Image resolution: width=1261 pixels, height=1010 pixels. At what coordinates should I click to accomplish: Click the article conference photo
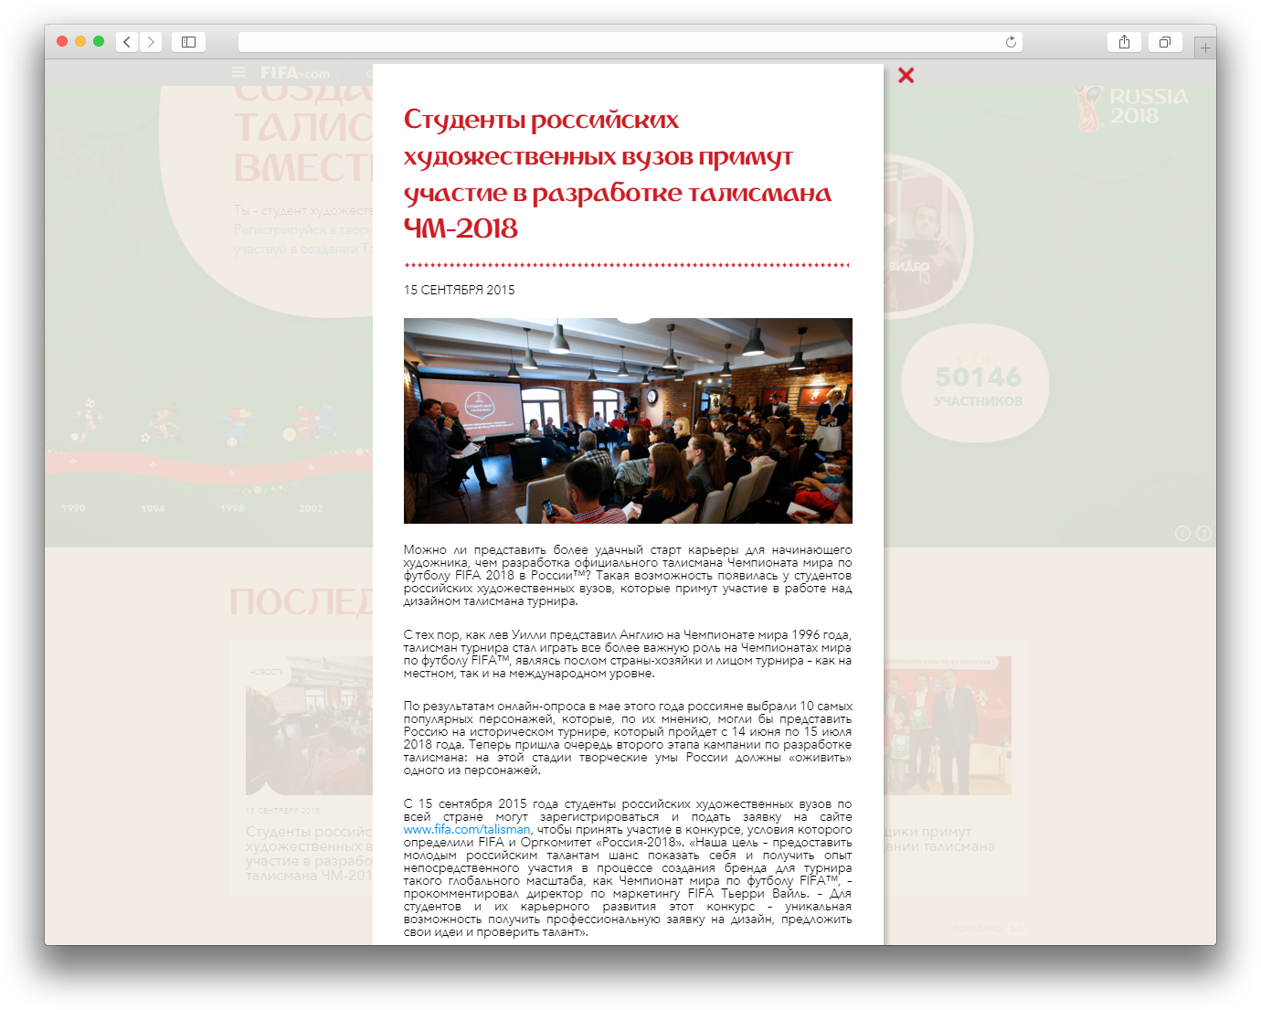click(628, 420)
